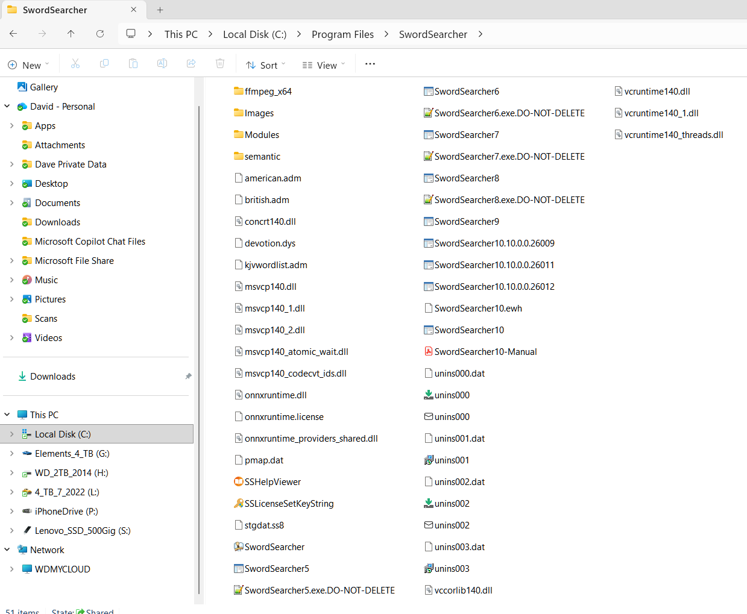Image resolution: width=747 pixels, height=614 pixels.
Task: Click SwordSearcher breadcrumb in address bar
Action: tap(433, 34)
